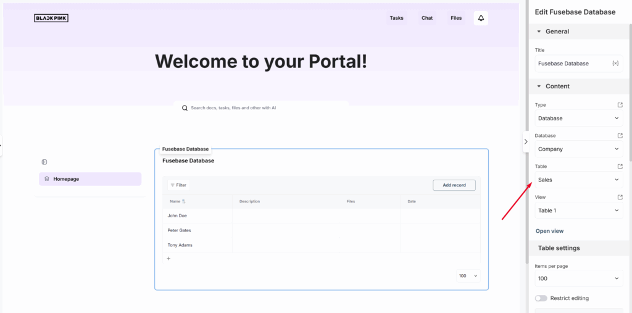
Task: Click the plus icon below Tony Adams
Action: click(x=168, y=259)
